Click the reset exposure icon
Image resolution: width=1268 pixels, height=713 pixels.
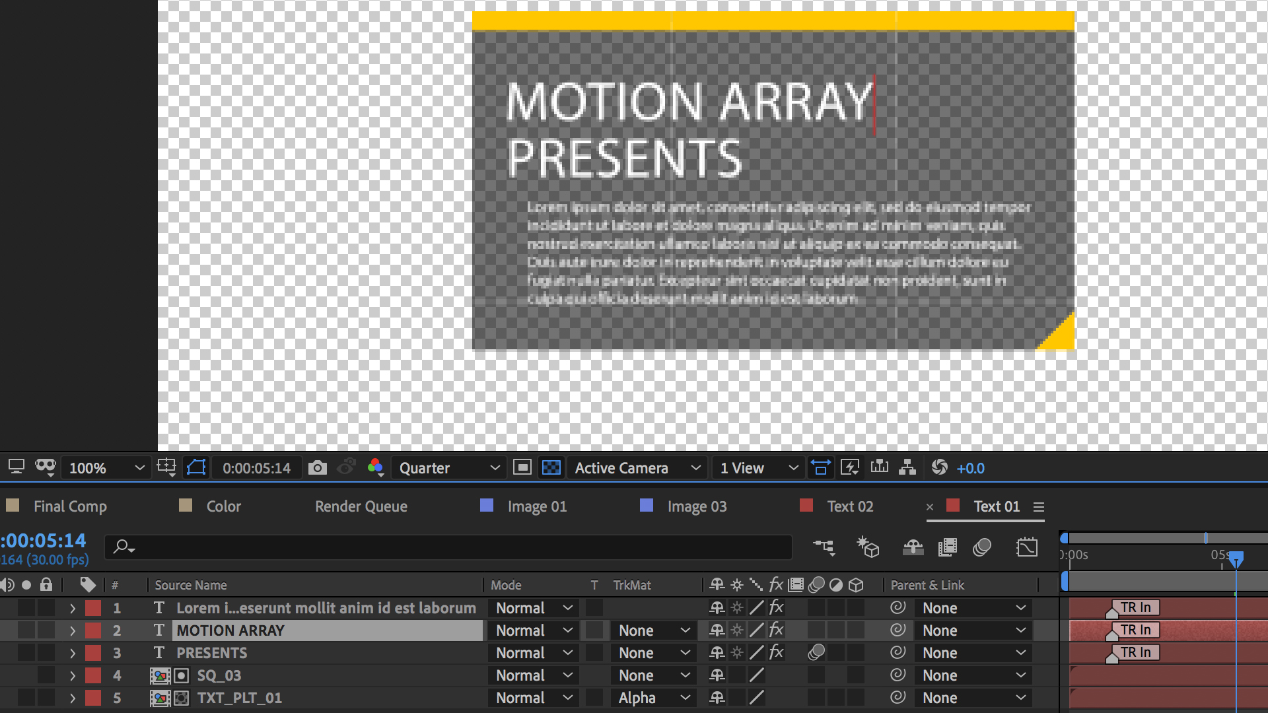pyautogui.click(x=939, y=468)
